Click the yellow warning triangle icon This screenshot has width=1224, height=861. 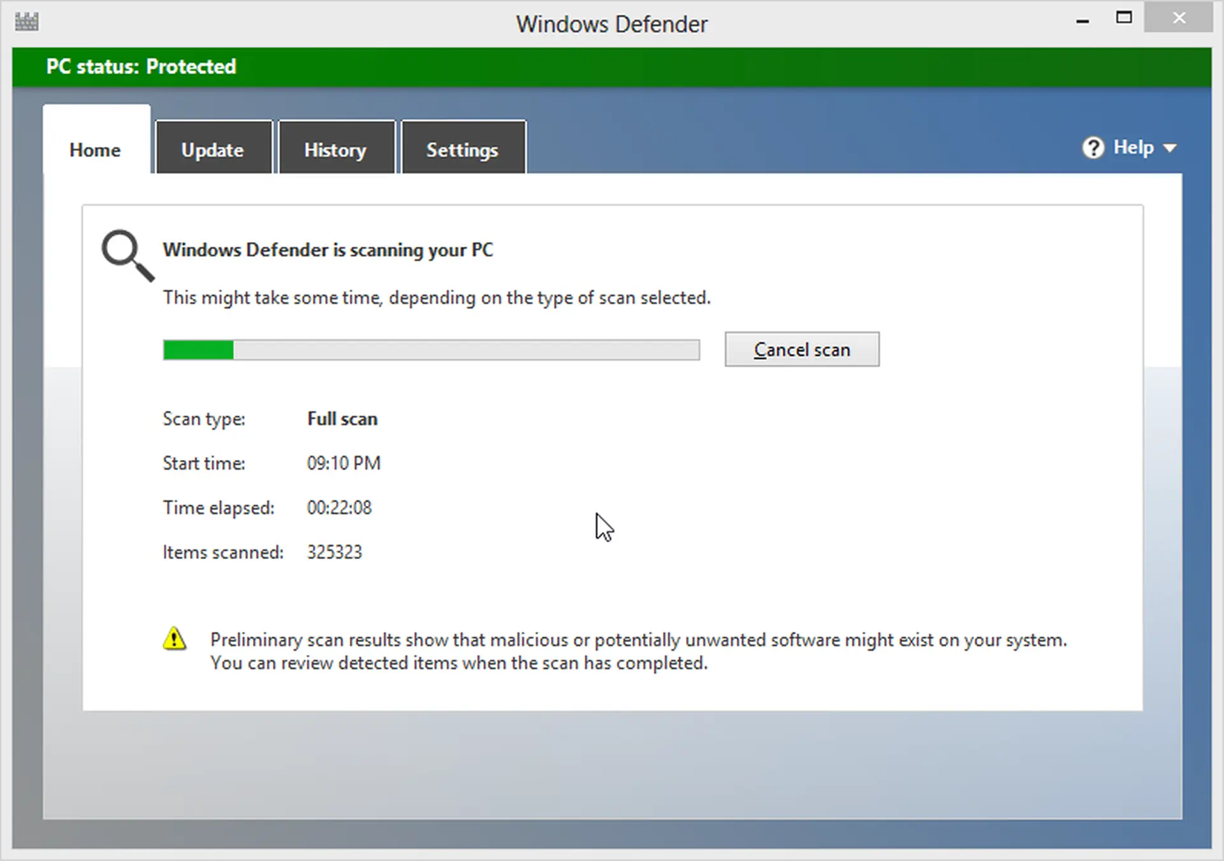tap(174, 638)
